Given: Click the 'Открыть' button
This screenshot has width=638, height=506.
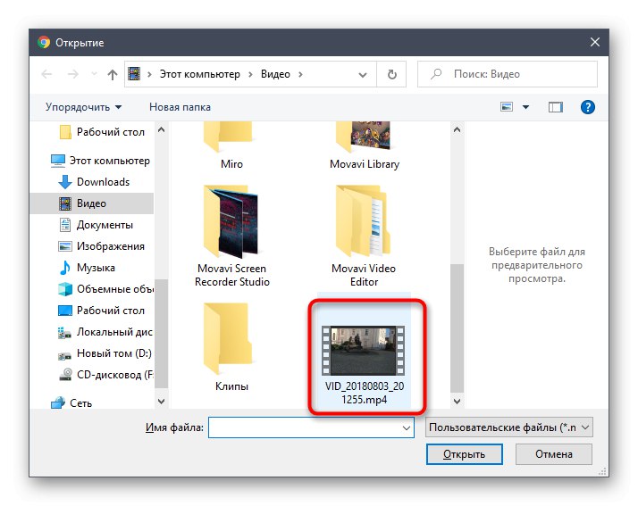Looking at the screenshot, I should point(465,454).
